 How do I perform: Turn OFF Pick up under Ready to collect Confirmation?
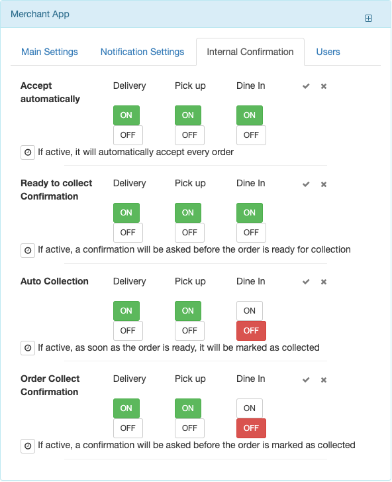[x=189, y=233]
